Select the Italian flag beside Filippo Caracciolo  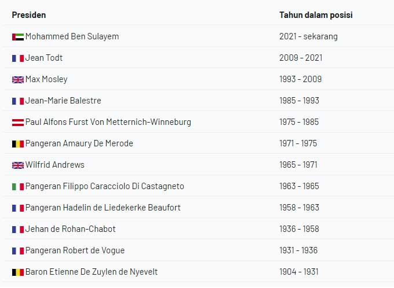(x=18, y=187)
